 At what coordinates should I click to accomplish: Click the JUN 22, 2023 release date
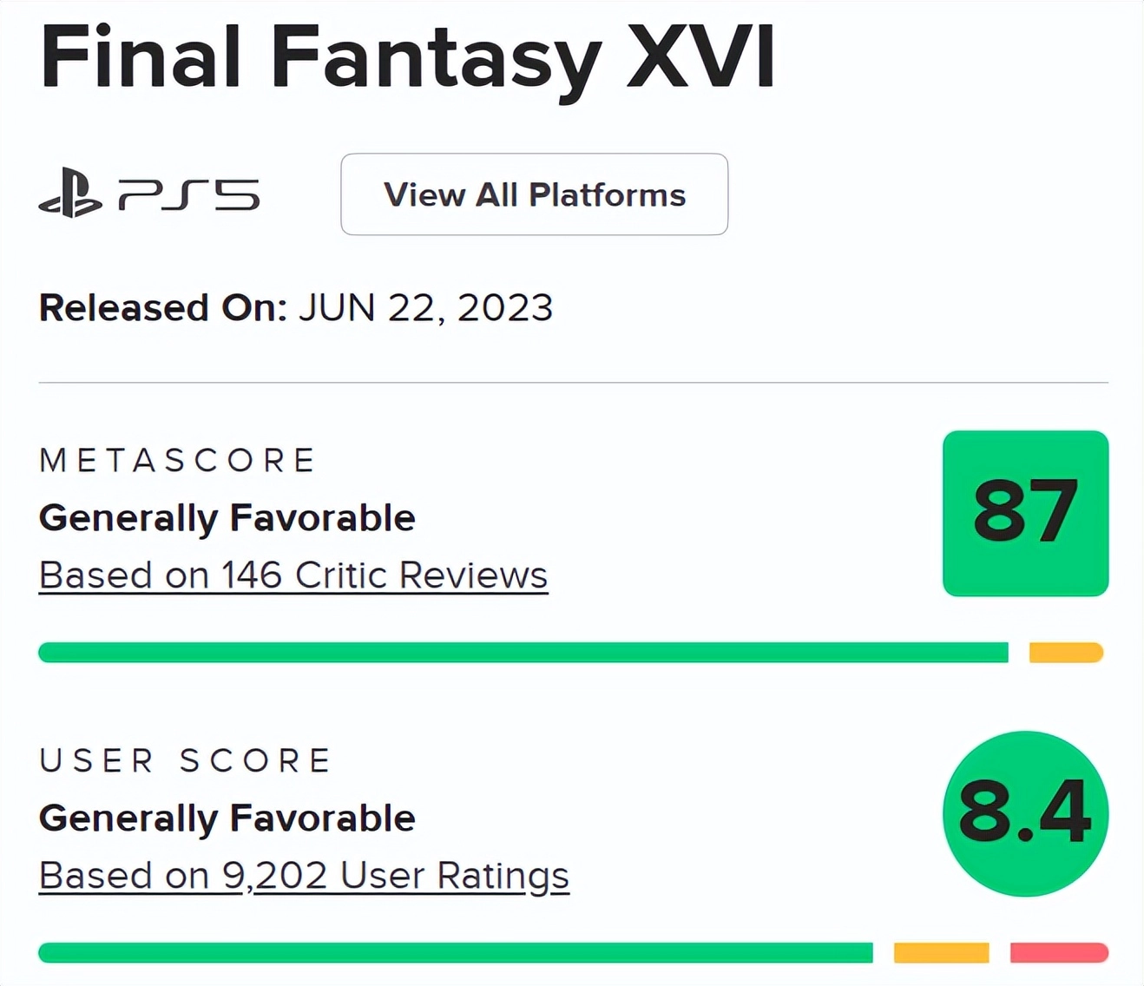click(x=425, y=308)
